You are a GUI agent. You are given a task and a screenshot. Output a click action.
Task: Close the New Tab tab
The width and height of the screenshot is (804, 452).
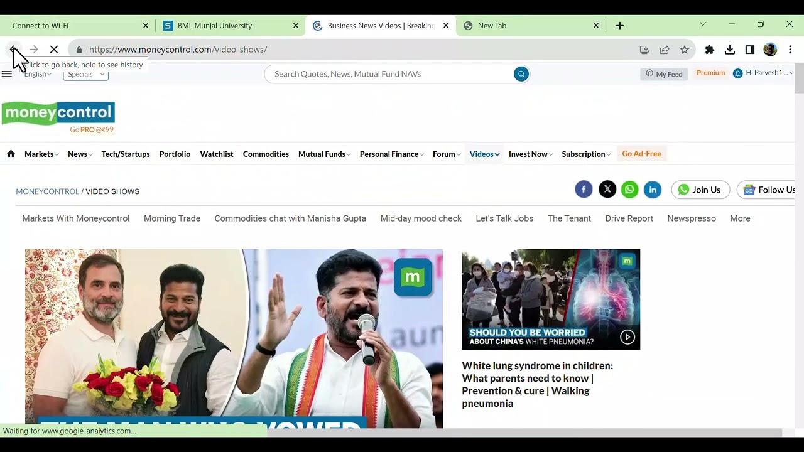coord(596,26)
